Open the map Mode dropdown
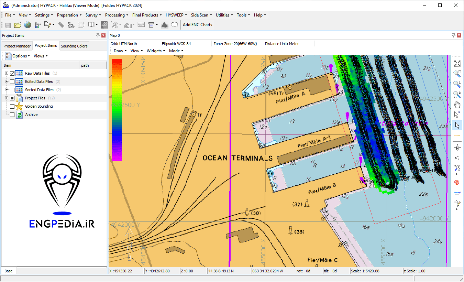464x282 pixels. (x=176, y=51)
